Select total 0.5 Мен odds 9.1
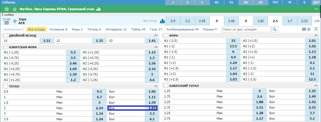Viewport: 321px width, 122px height. (99, 92)
